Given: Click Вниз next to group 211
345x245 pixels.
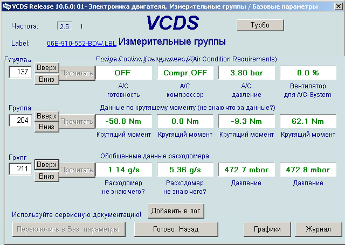Looking at the screenshot, I should point(47,176).
